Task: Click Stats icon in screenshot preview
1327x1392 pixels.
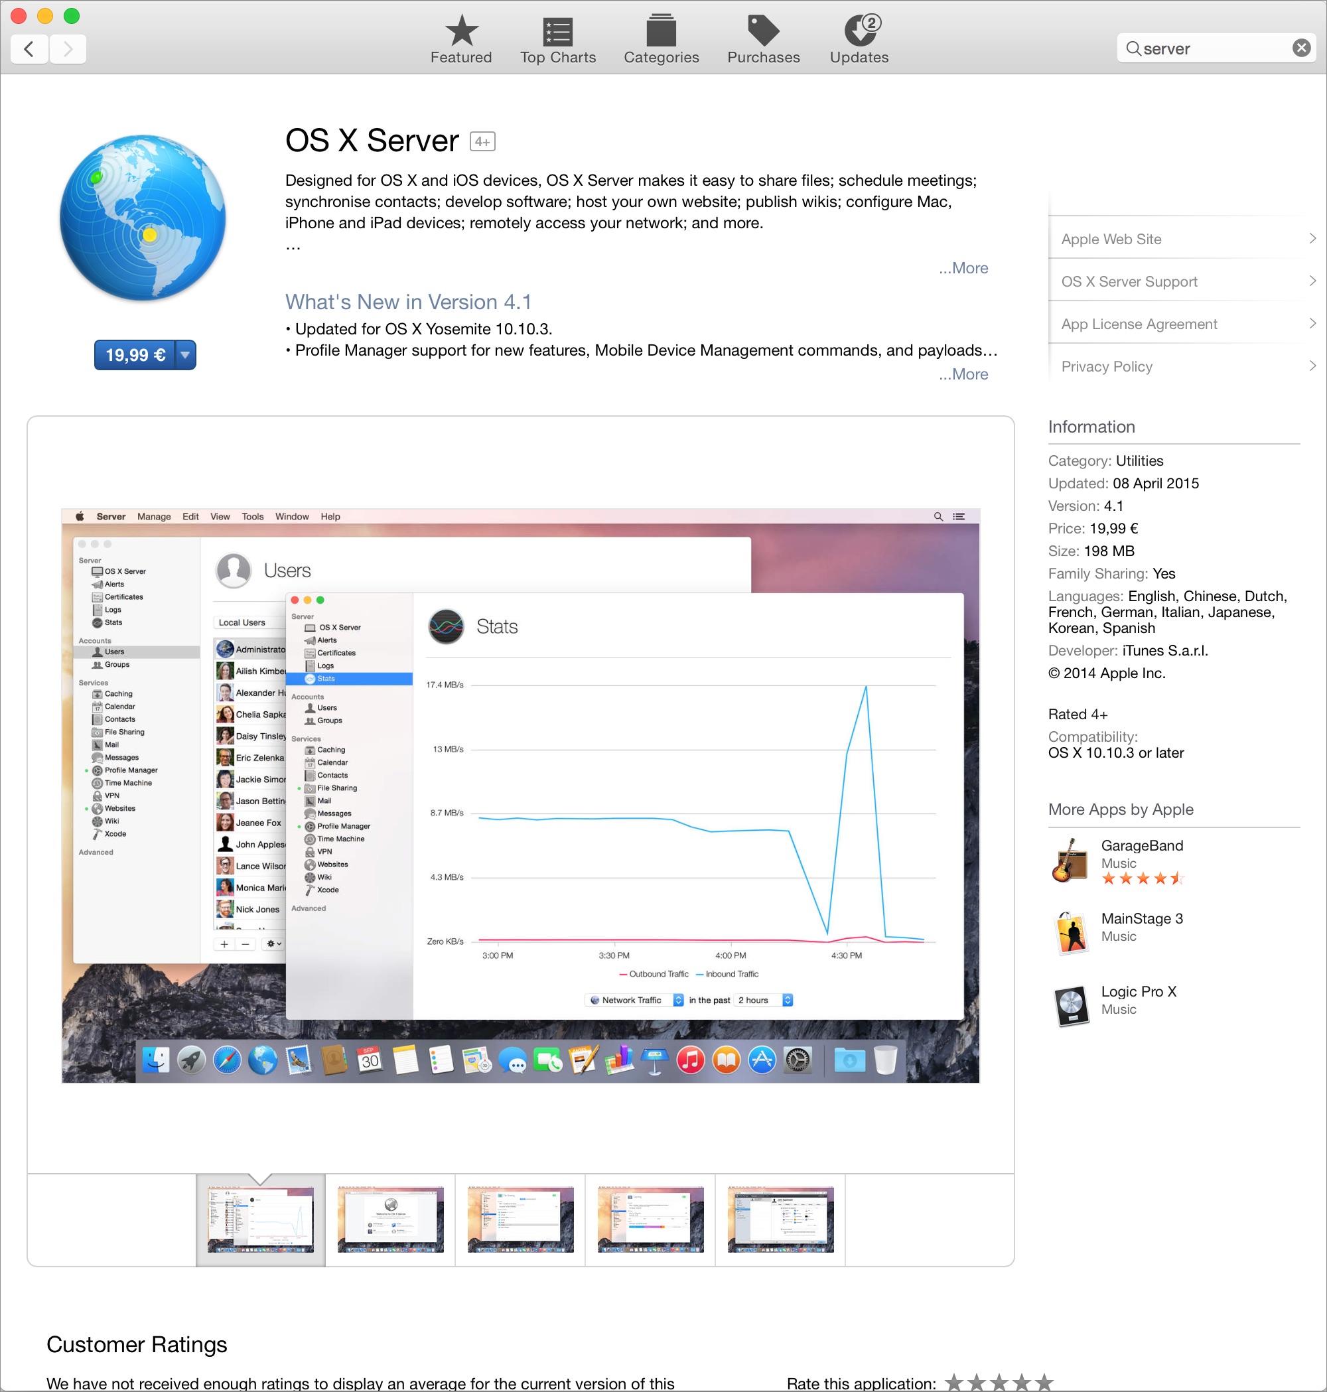Action: 447,626
